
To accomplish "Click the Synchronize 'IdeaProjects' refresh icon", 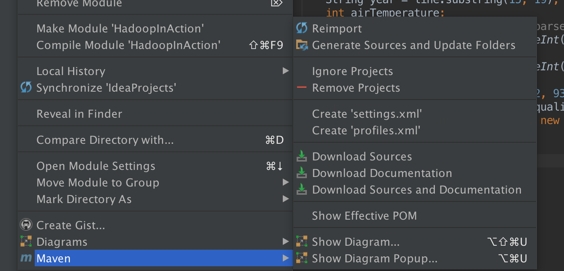I will (26, 87).
